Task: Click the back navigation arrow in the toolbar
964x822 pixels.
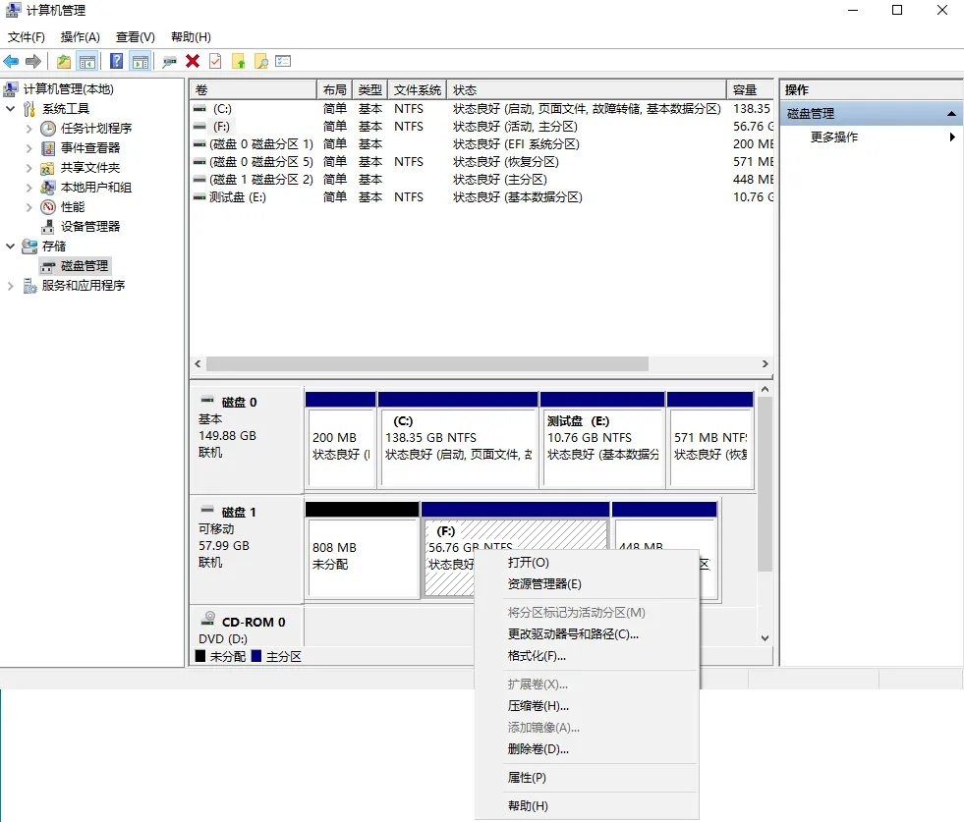Action: (x=11, y=61)
